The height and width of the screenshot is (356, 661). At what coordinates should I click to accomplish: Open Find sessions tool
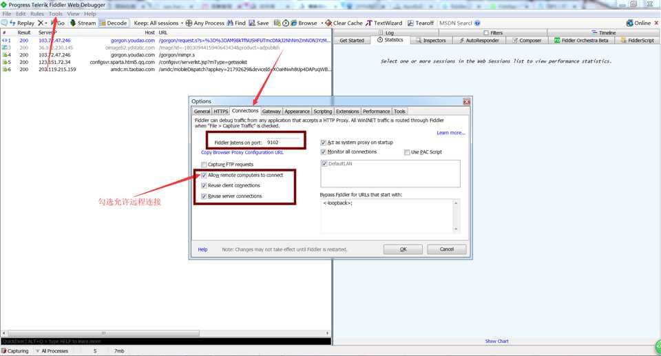[236, 23]
